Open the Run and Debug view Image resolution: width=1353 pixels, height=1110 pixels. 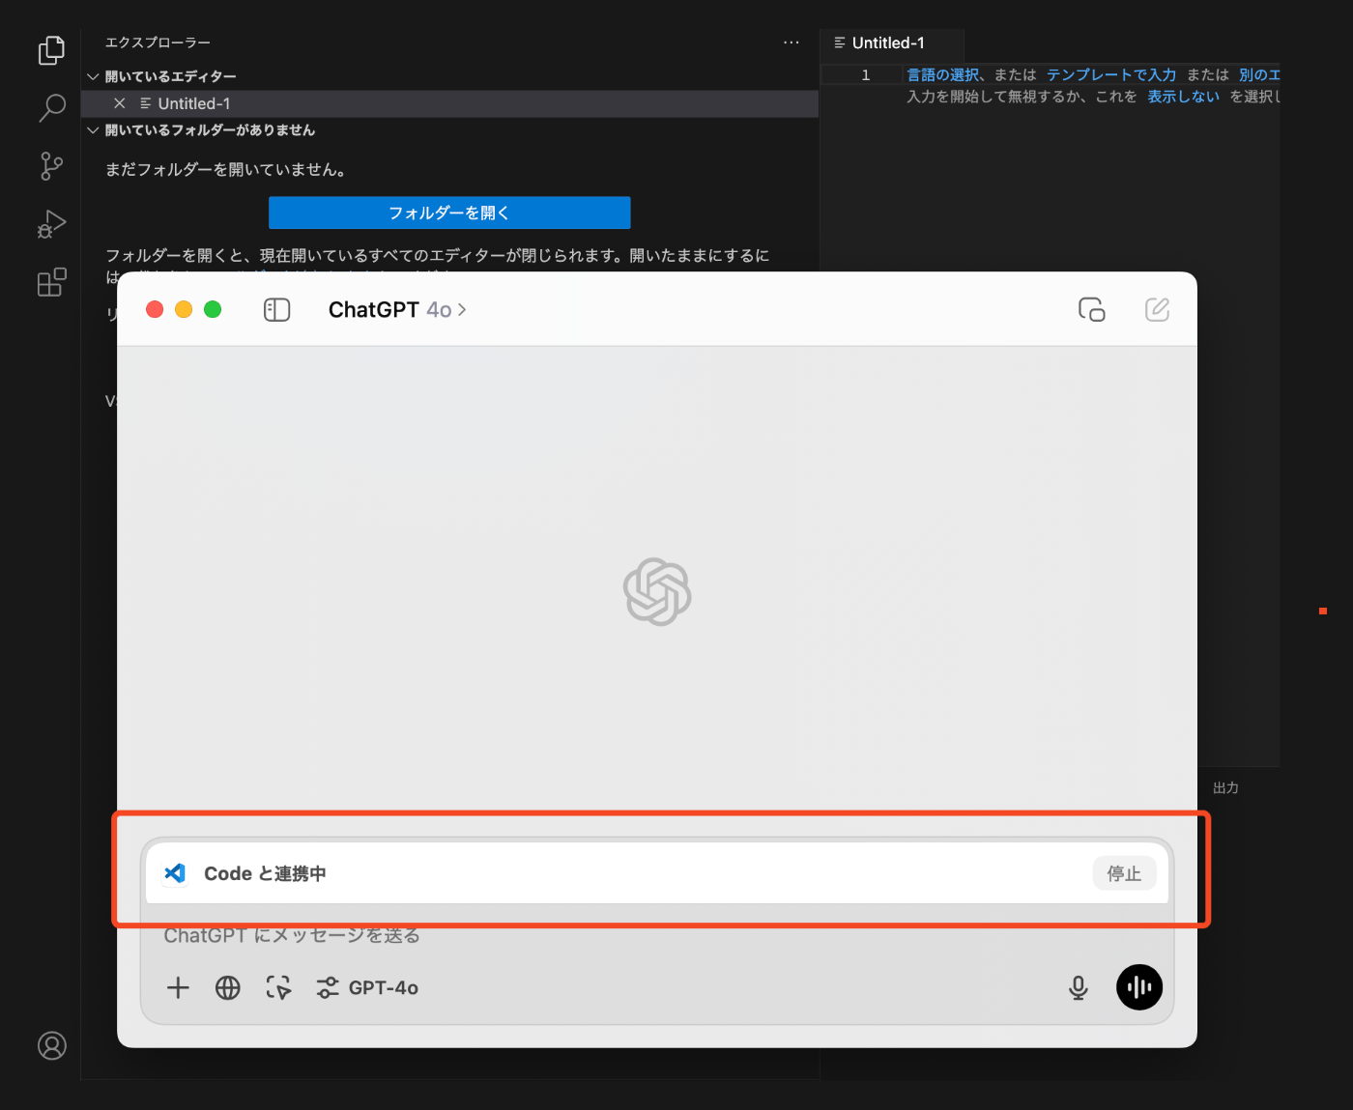click(x=51, y=224)
